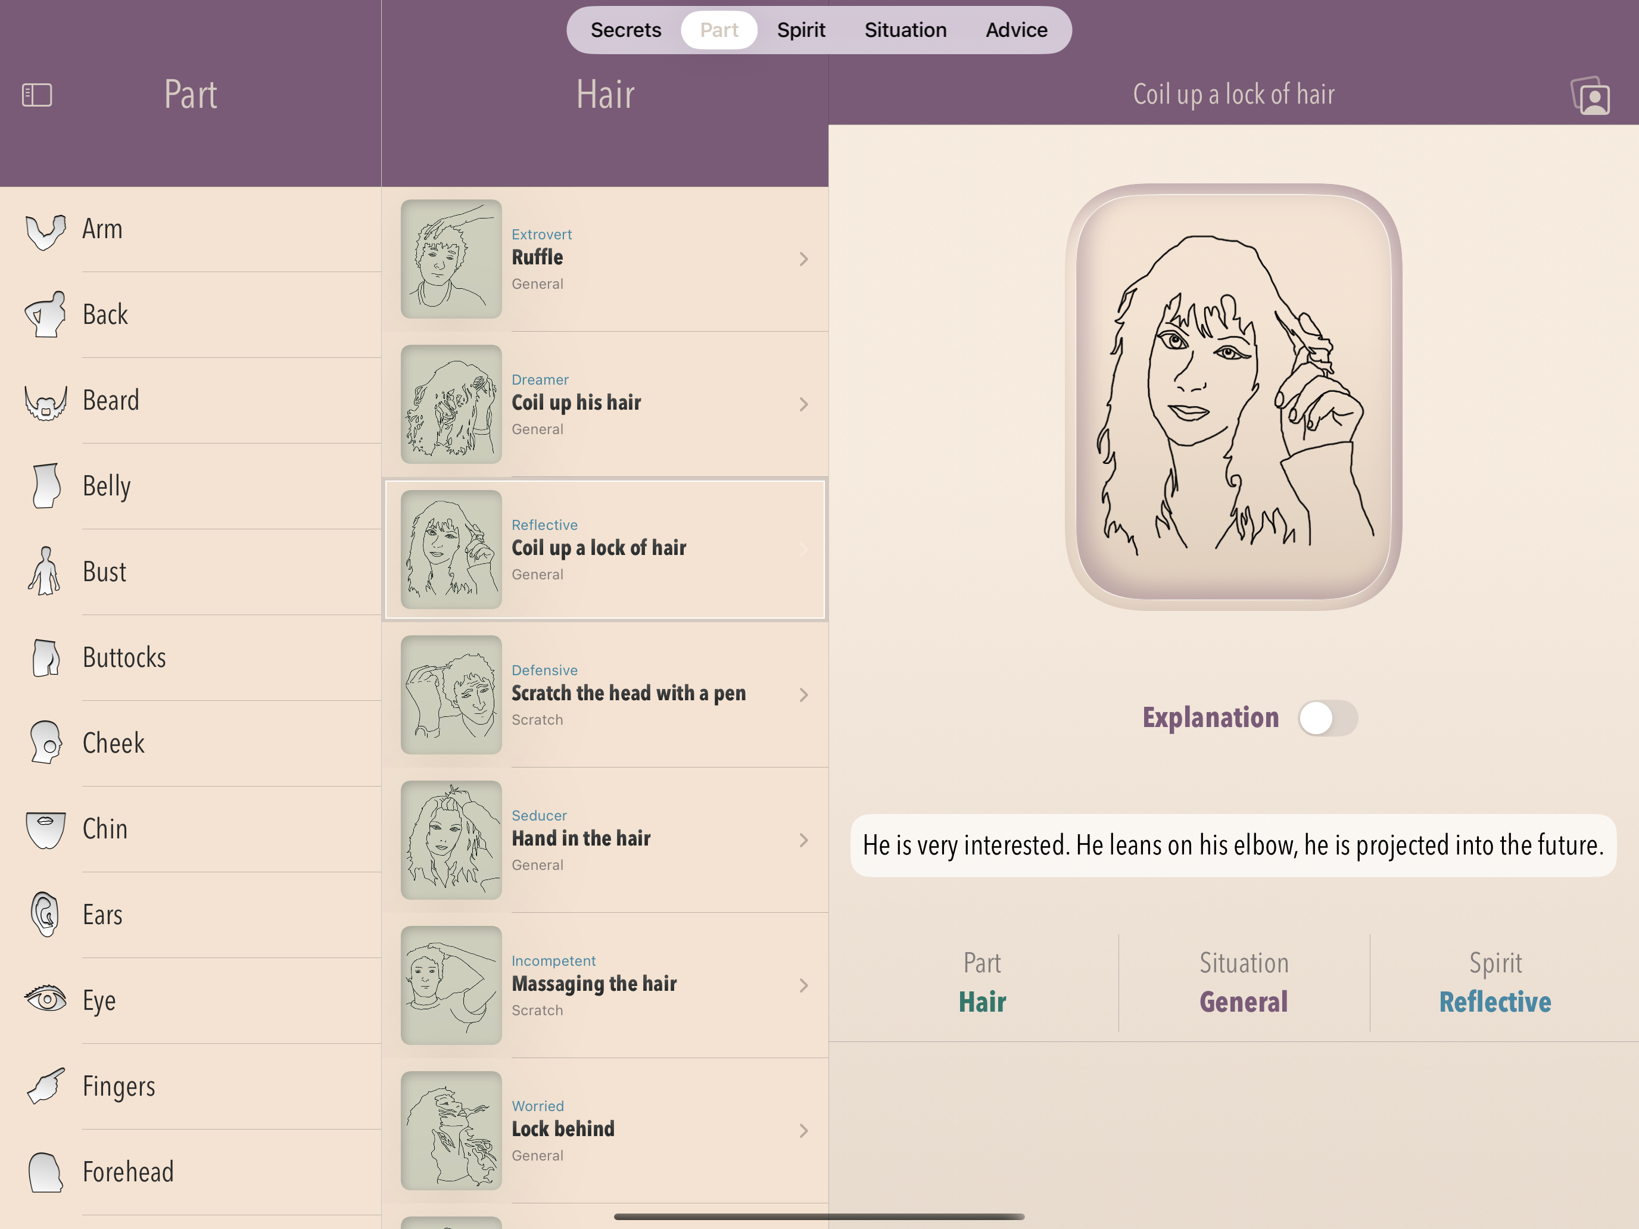1639x1229 pixels.
Task: Open the Hair part link
Action: click(983, 1002)
